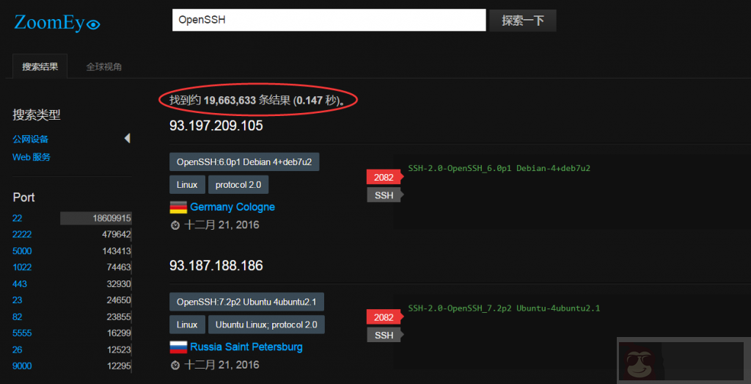
Task: Click count 32930 for port 443
Action: pos(119,284)
